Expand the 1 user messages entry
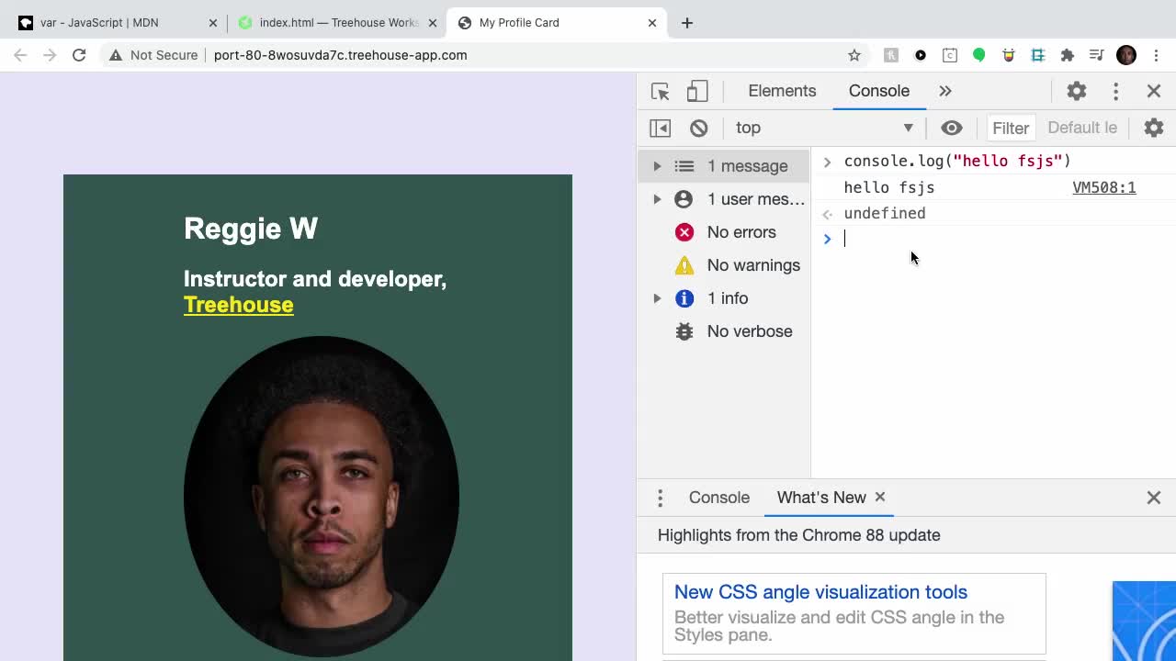Screen dimensions: 1176x661 [x=657, y=199]
